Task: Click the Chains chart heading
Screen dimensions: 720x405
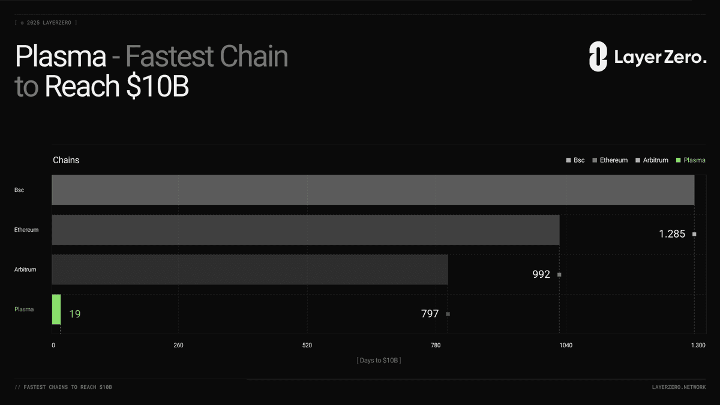Action: pyautogui.click(x=66, y=160)
